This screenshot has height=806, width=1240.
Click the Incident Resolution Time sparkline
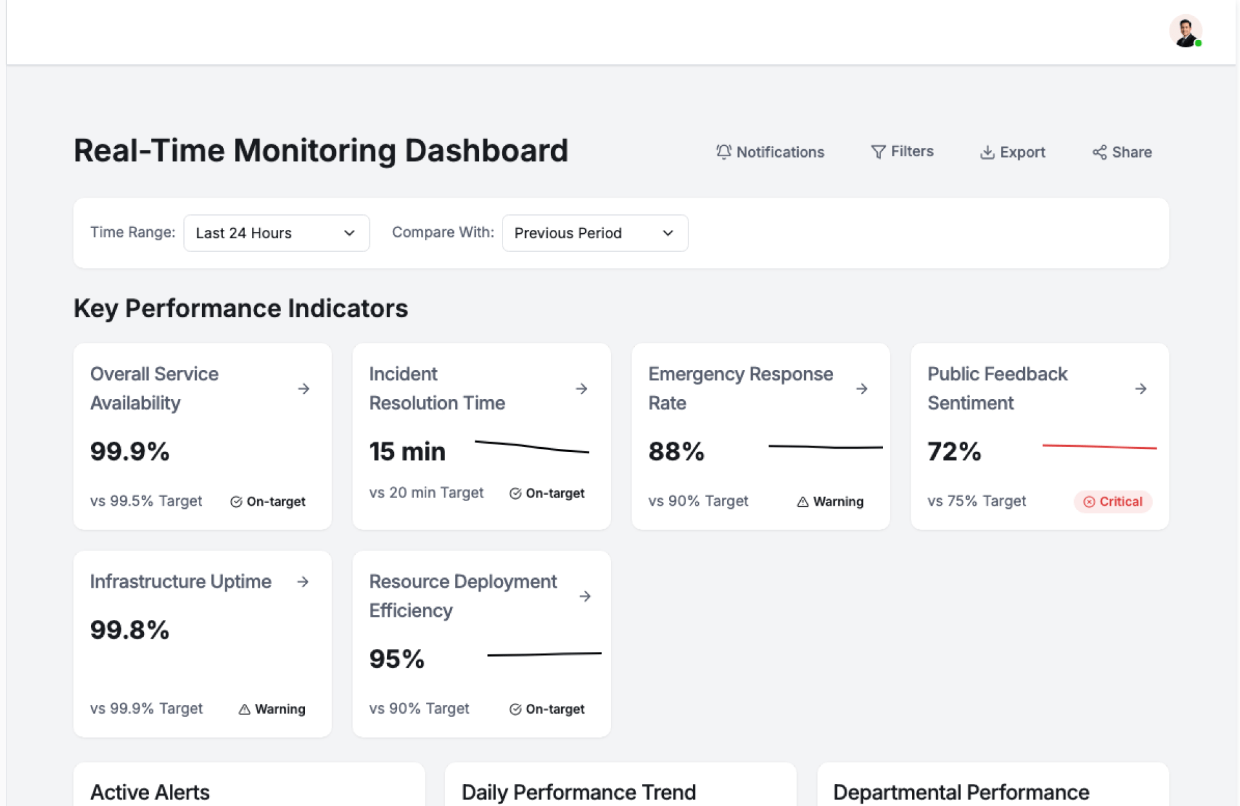(x=532, y=446)
